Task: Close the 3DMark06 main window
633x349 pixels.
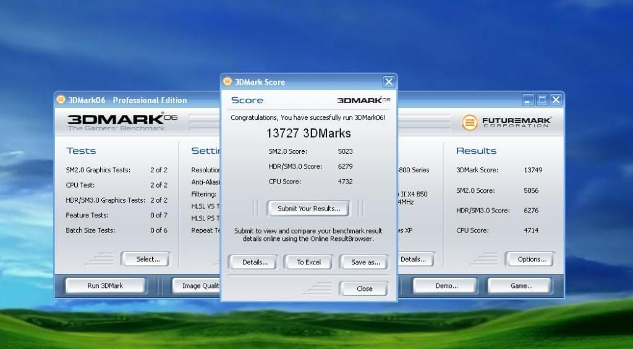Action: tap(556, 99)
